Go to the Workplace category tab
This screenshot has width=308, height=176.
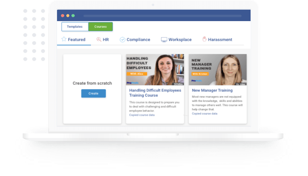180,40
